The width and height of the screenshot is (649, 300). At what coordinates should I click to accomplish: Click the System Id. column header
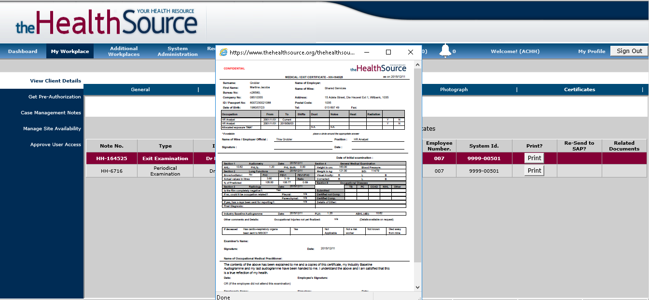(484, 146)
